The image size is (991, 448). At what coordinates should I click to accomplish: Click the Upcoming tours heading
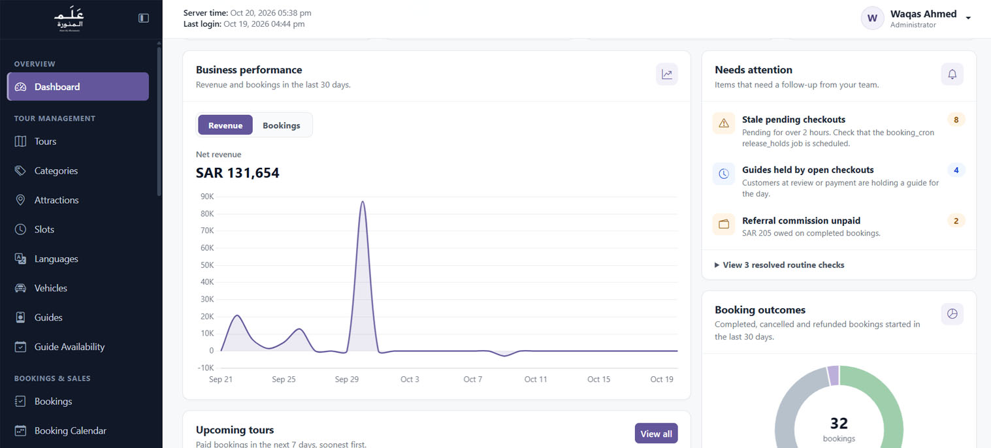pyautogui.click(x=235, y=430)
